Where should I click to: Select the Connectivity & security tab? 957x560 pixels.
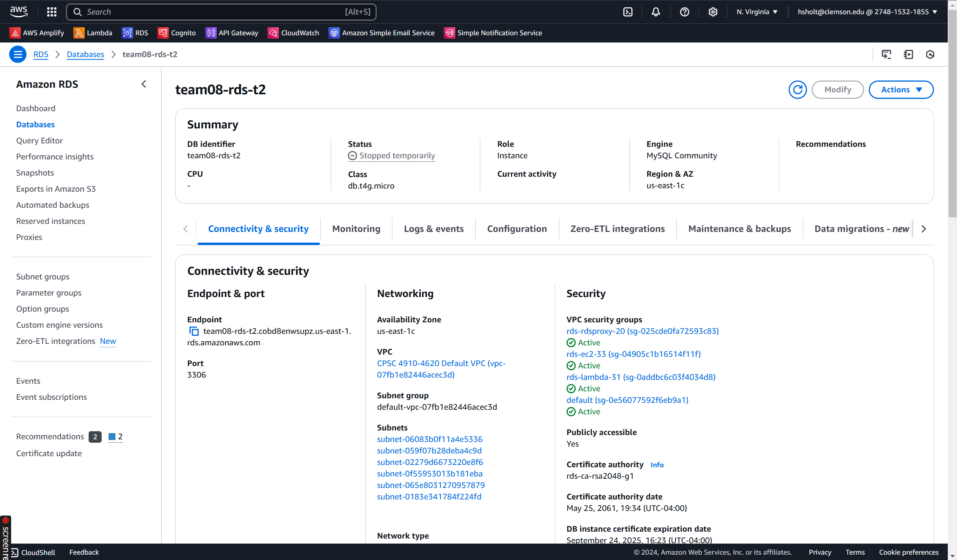[x=258, y=229]
